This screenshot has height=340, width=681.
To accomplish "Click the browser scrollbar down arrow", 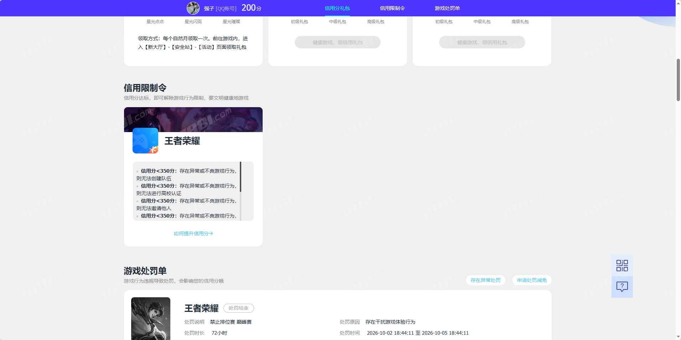I will coord(678,337).
